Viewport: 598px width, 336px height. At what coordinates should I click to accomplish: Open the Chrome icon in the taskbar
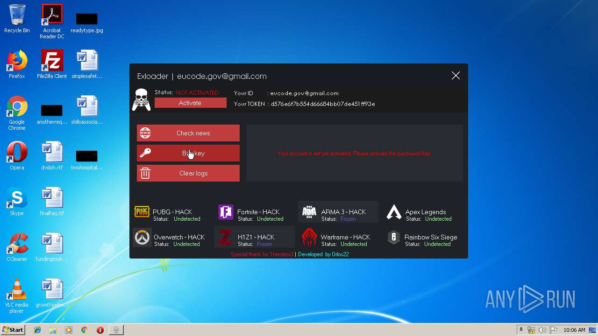(84, 330)
